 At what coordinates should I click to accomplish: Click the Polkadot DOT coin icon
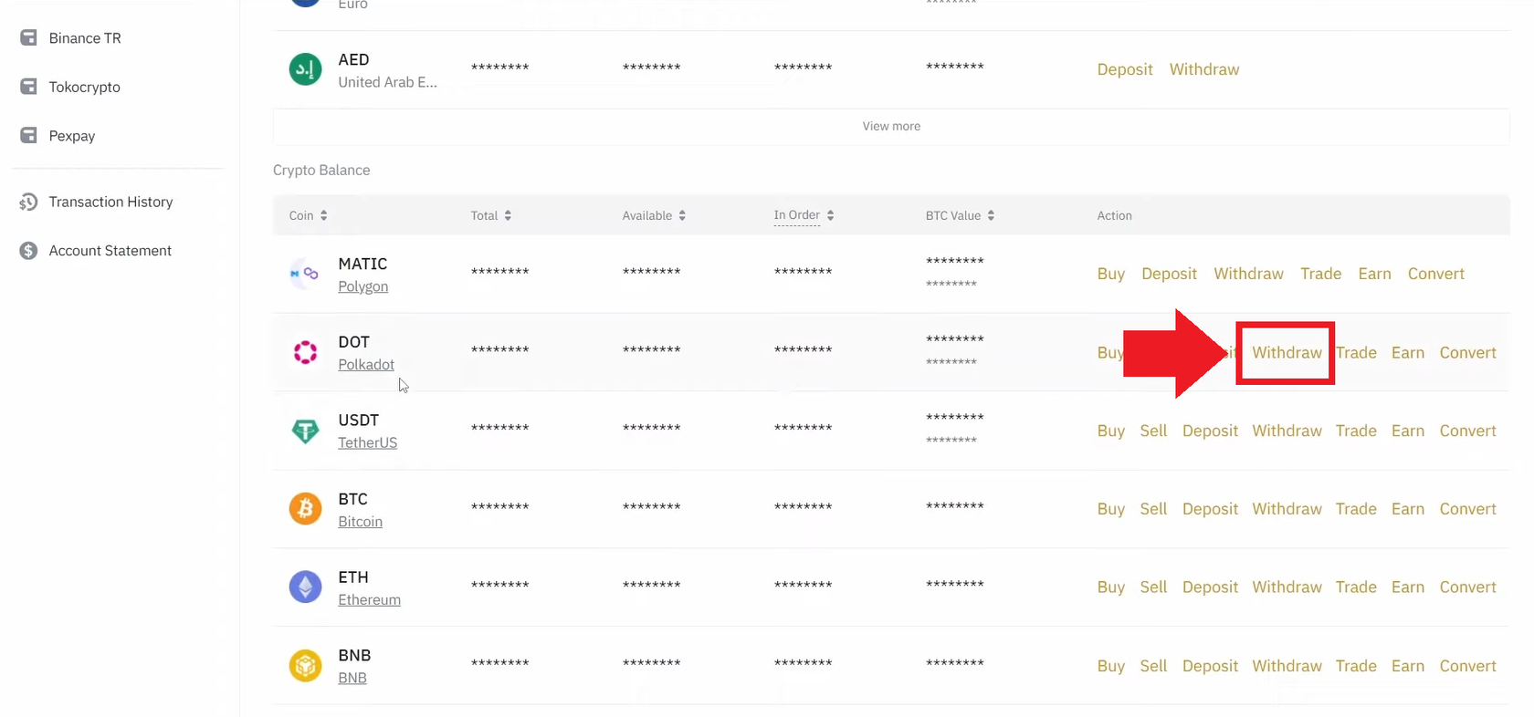pyautogui.click(x=305, y=352)
